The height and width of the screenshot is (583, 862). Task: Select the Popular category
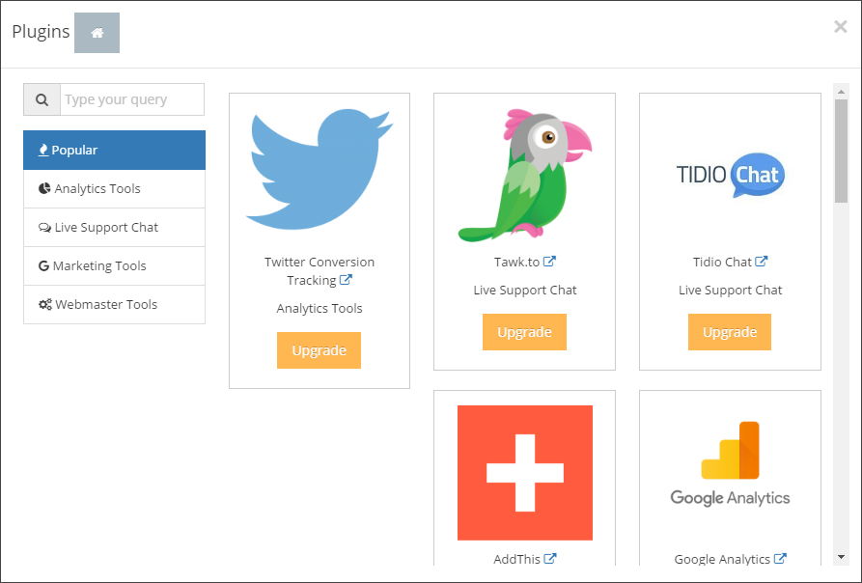[x=114, y=150]
